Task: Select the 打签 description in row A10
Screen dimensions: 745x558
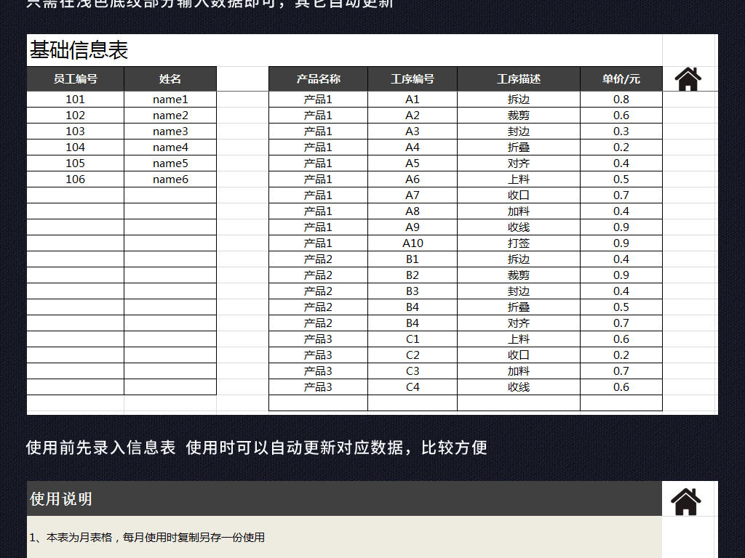Action: tap(518, 243)
